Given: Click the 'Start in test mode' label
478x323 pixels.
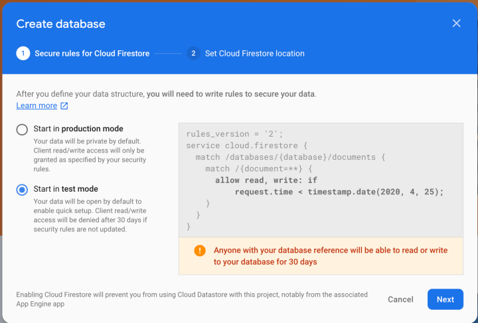Looking at the screenshot, I should tap(65, 189).
